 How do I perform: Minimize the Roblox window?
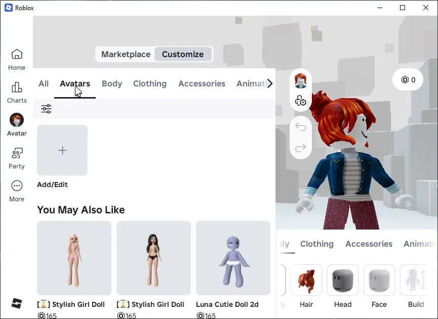point(380,8)
